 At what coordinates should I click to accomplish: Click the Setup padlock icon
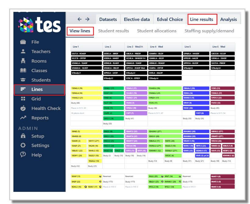pos(23,136)
